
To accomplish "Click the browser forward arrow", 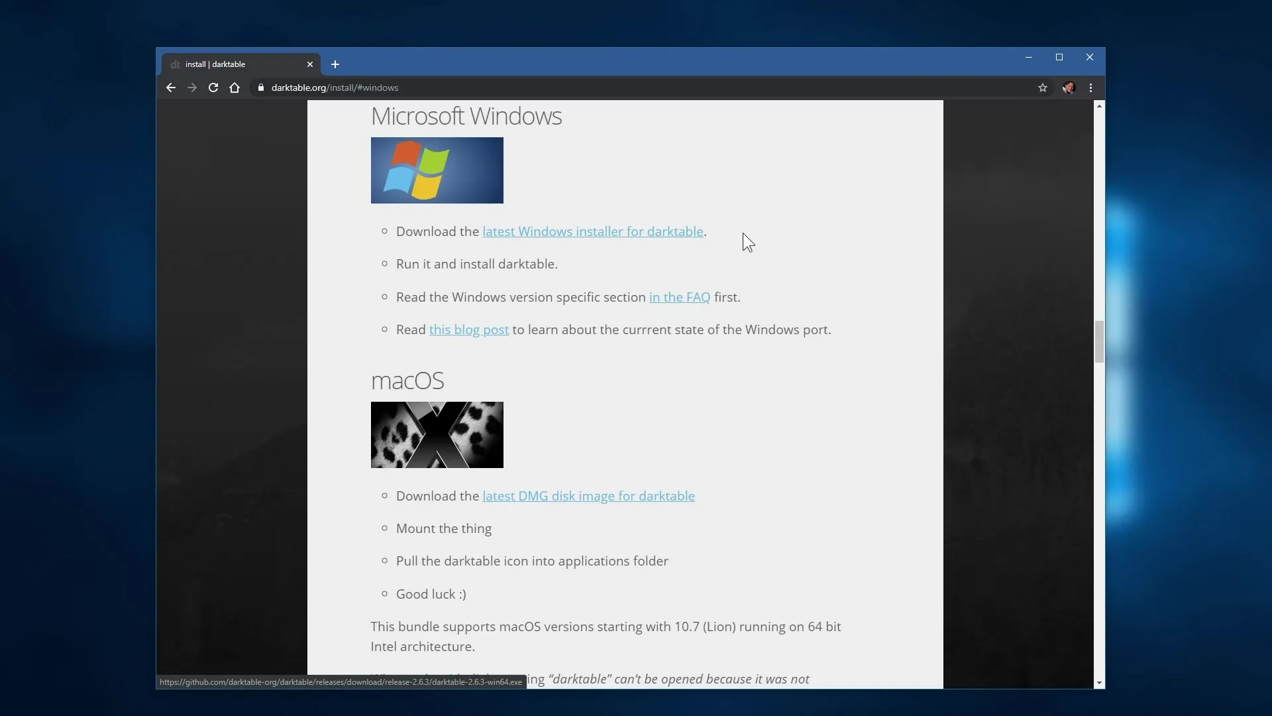I will pos(192,88).
